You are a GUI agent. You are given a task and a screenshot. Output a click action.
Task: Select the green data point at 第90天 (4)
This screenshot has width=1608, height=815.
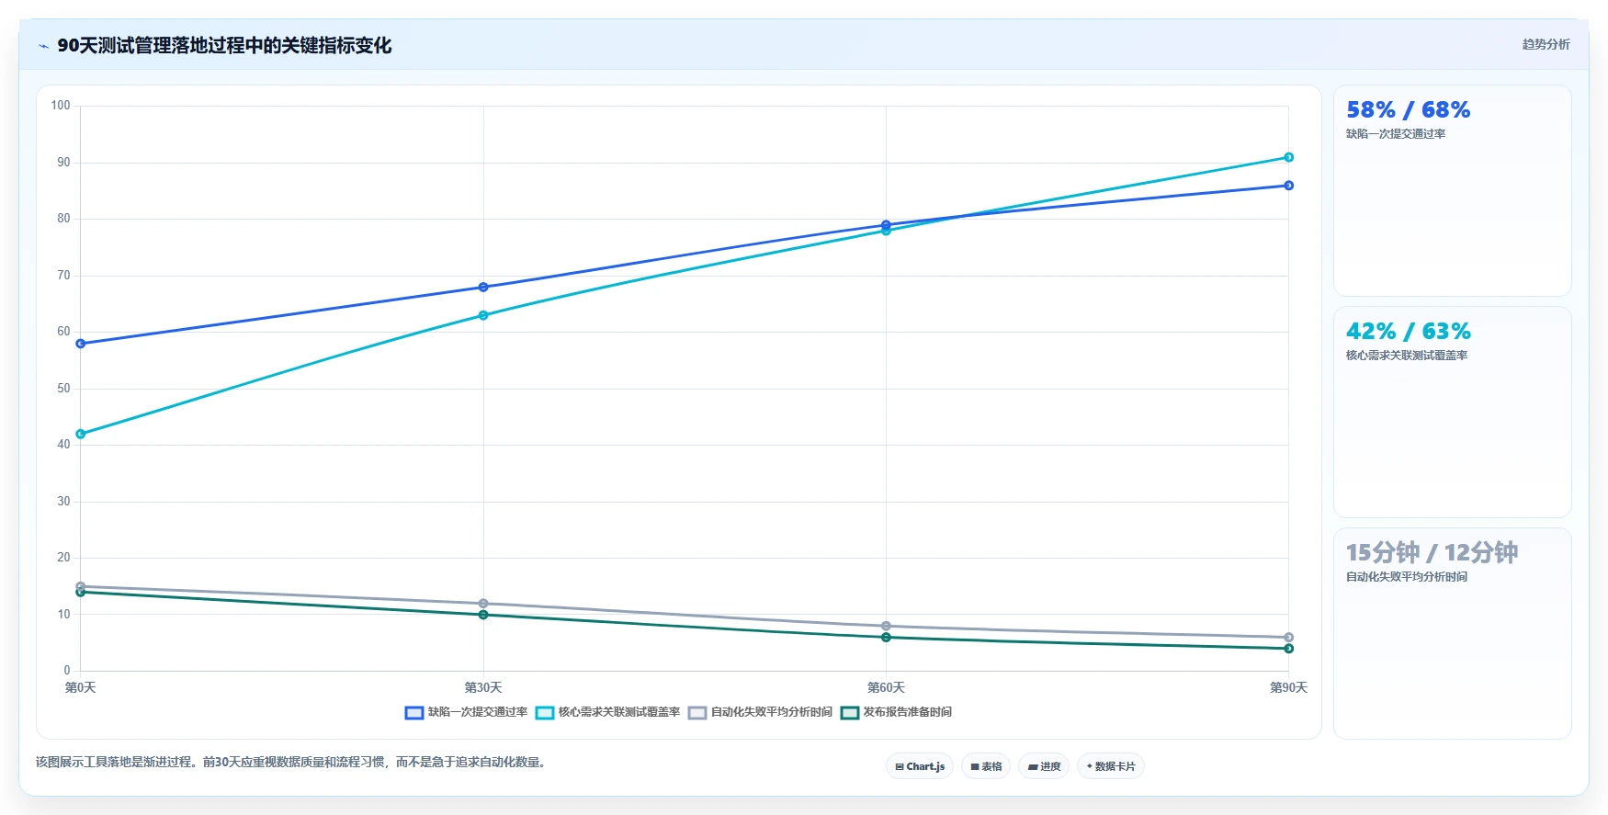[x=1288, y=649]
